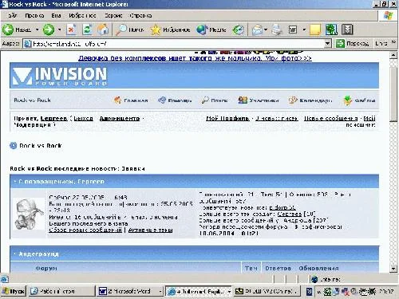399x299 pixels.
Task: Open the Избранное menu in menu bar
Action: tap(82, 15)
